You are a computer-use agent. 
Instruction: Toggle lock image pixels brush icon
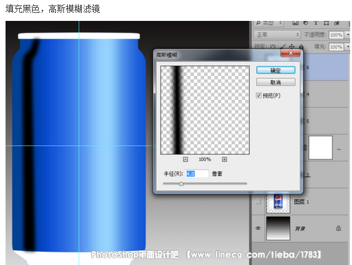point(283,47)
